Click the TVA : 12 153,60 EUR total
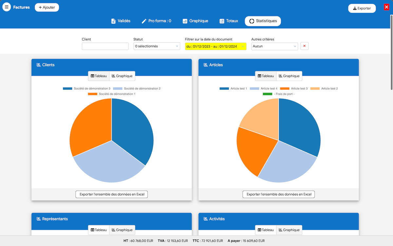 pos(173,241)
